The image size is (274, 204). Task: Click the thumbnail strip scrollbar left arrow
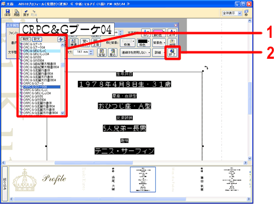point(11,199)
